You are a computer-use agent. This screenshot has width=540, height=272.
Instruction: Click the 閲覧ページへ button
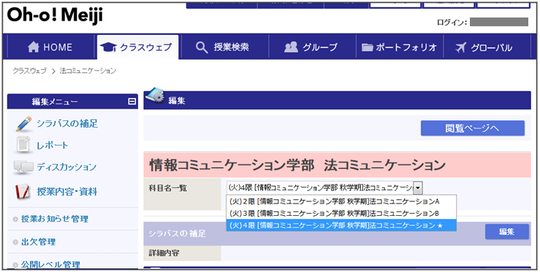tap(473, 128)
